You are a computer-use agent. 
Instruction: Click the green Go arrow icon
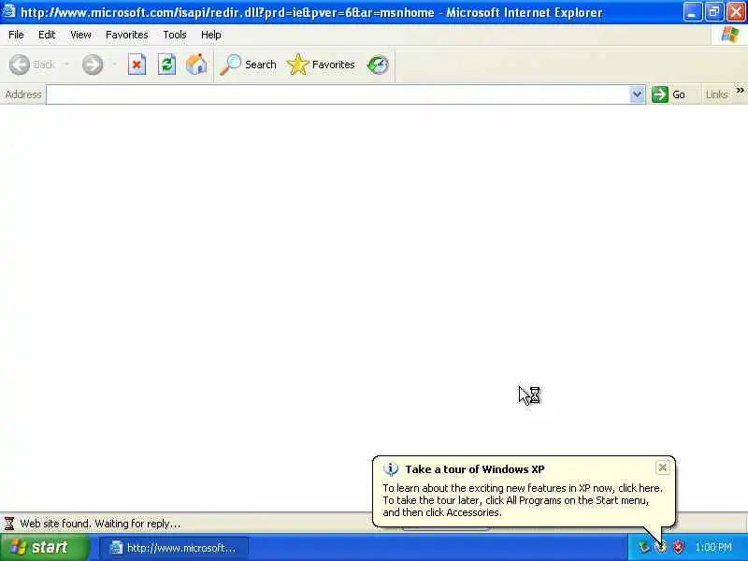[x=660, y=94]
